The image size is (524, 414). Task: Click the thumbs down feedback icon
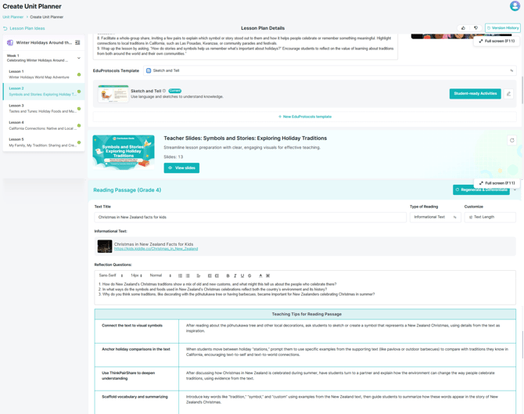pos(476,28)
